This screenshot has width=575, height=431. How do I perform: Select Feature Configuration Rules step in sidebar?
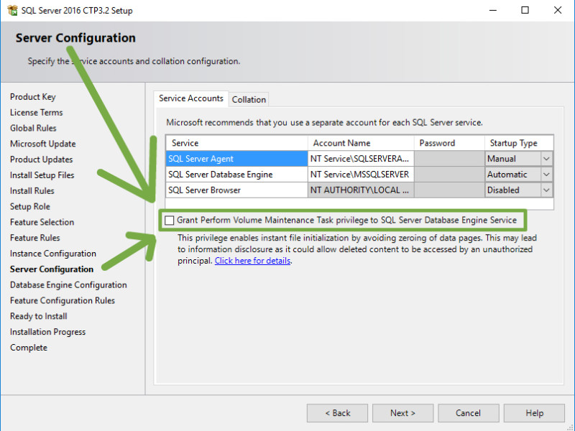63,300
